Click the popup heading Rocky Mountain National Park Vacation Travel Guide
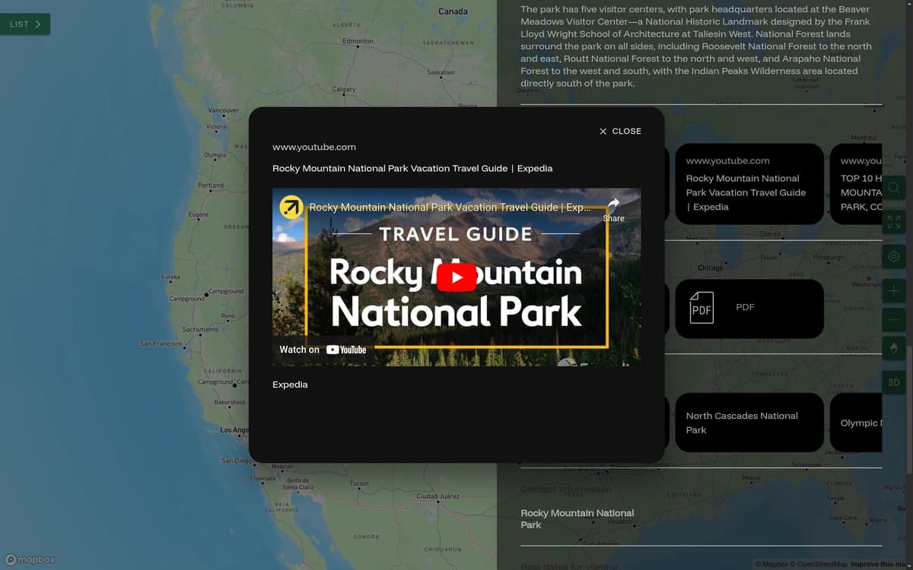913x570 pixels. [412, 168]
